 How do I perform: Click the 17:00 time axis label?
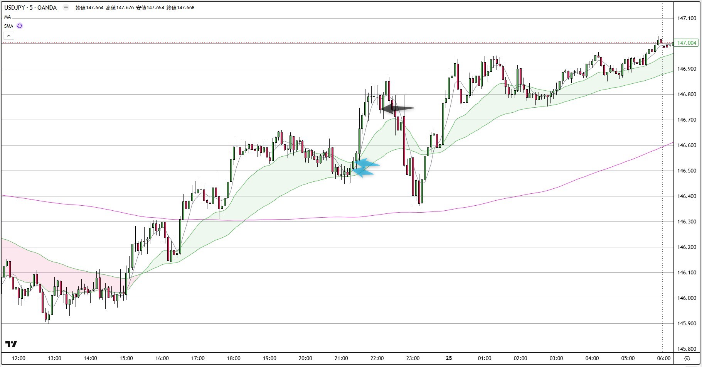pyautogui.click(x=198, y=358)
